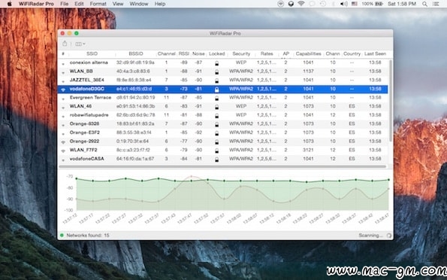Open the columns view dropdown in toolbar
This screenshot has width=447, height=280.
tap(80, 44)
